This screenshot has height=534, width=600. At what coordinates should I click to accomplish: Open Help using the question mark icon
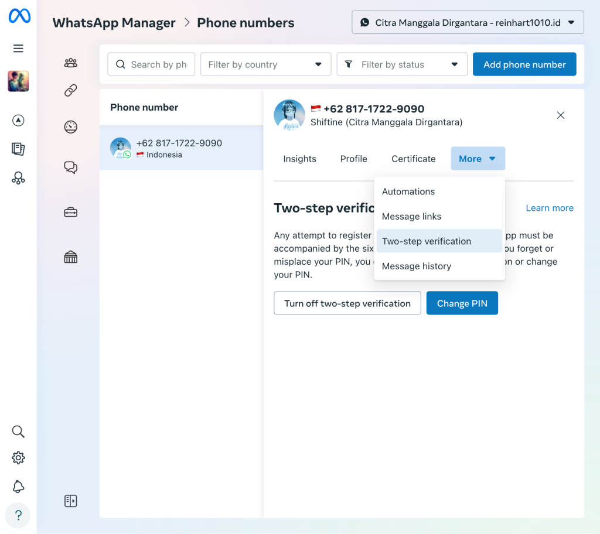[x=18, y=515]
